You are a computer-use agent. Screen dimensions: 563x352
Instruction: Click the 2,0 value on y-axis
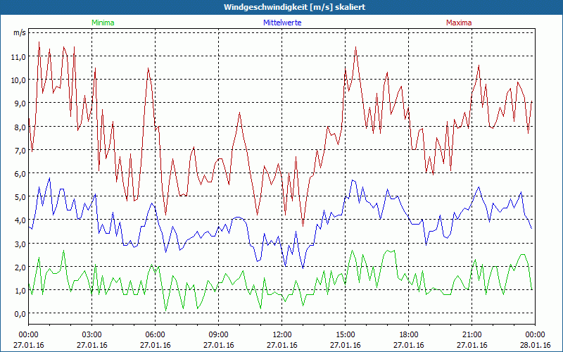(20, 267)
